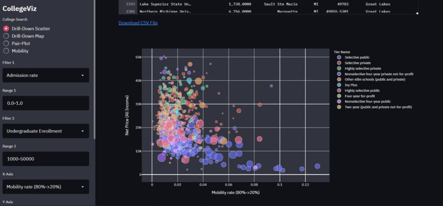Click the Net Price (All Income) axis title
443x206 pixels.
(128, 115)
